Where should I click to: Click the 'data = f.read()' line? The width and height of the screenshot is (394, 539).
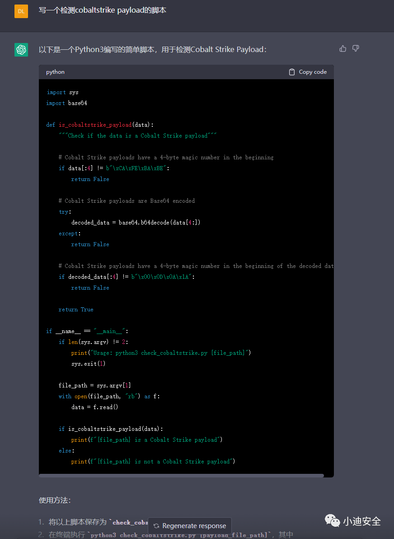pyautogui.click(x=95, y=407)
